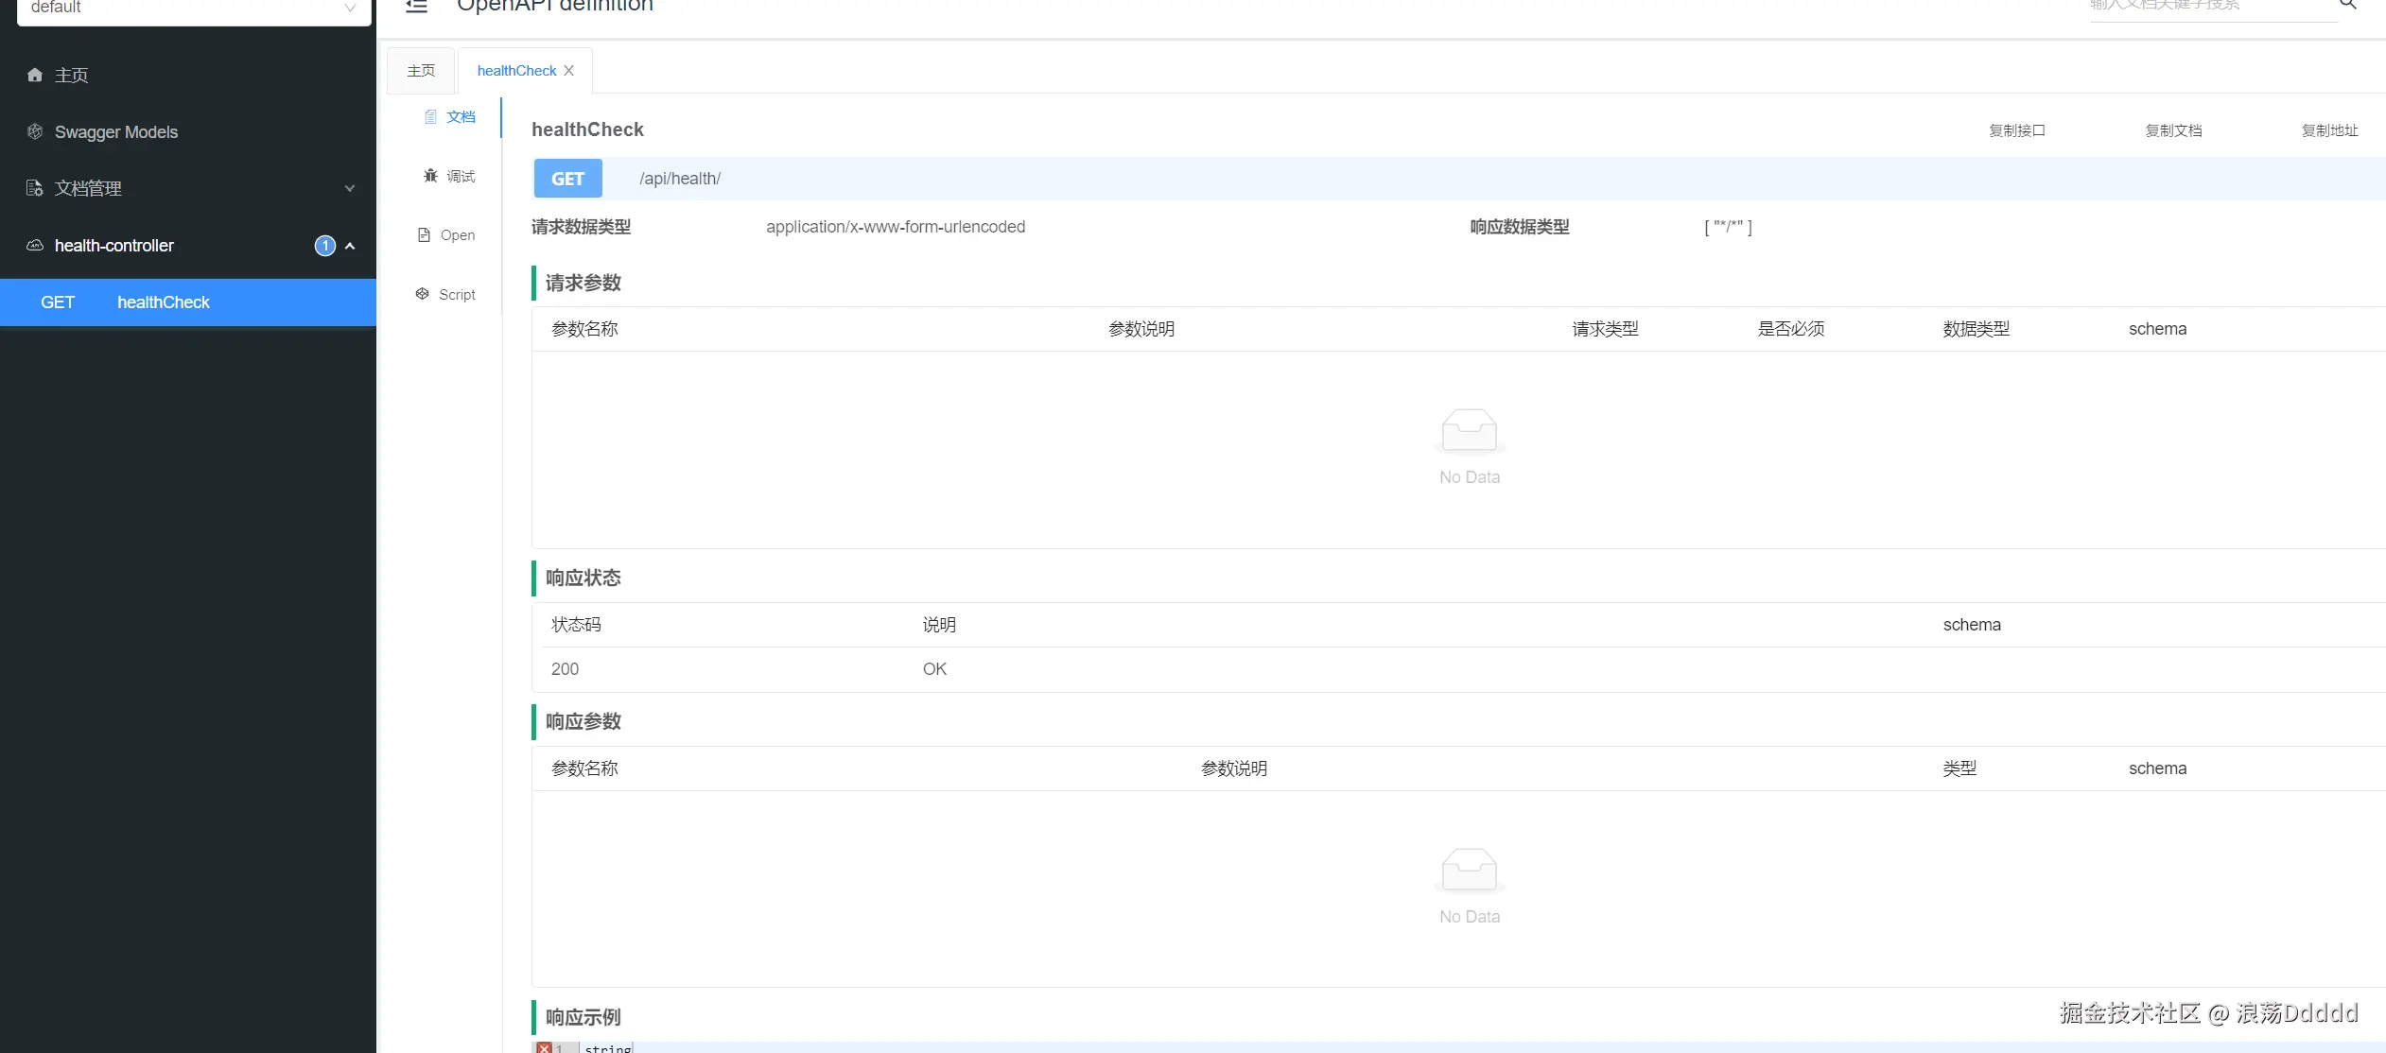This screenshot has height=1053, width=2386.
Task: Select the GET healthCheck sidebar item
Action: (163, 302)
